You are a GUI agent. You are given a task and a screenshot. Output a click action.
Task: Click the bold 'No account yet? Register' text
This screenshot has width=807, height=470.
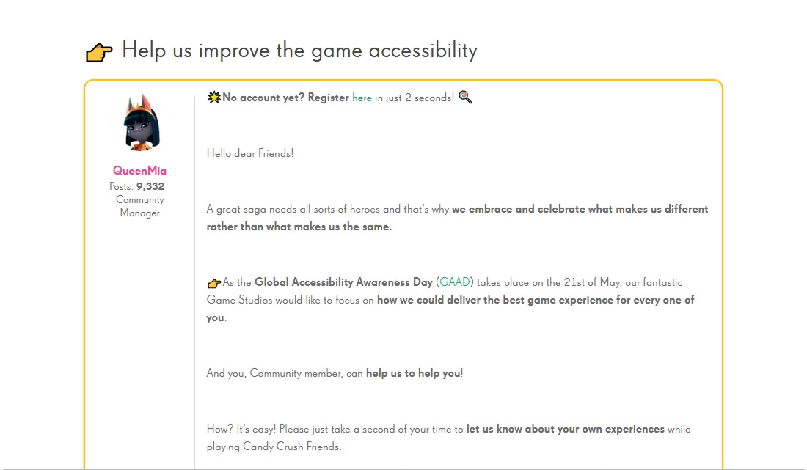[x=285, y=98]
